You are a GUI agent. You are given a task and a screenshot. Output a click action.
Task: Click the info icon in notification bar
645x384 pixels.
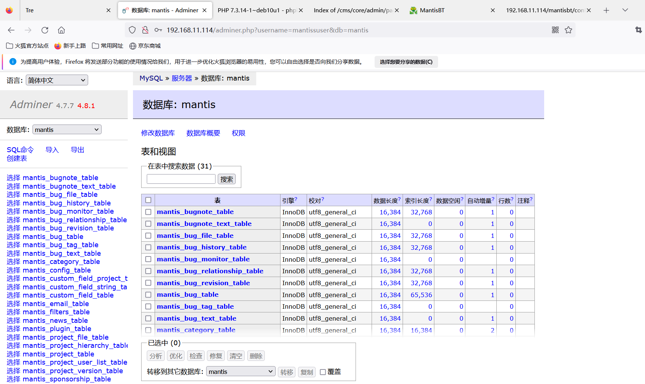[13, 62]
